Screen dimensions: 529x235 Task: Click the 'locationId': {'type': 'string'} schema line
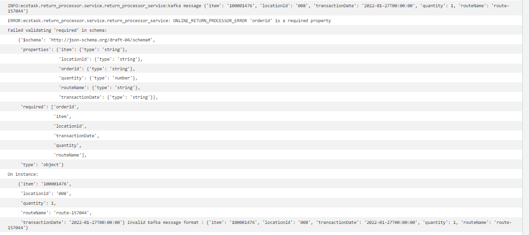pos(261,59)
